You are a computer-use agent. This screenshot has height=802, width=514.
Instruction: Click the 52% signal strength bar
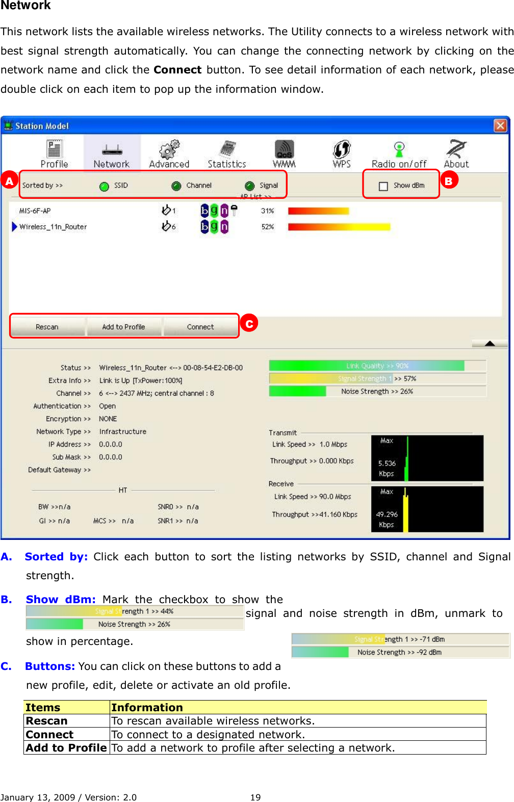pos(339,227)
